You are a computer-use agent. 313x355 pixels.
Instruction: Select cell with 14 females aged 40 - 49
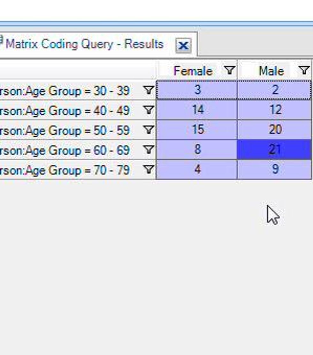tap(197, 110)
